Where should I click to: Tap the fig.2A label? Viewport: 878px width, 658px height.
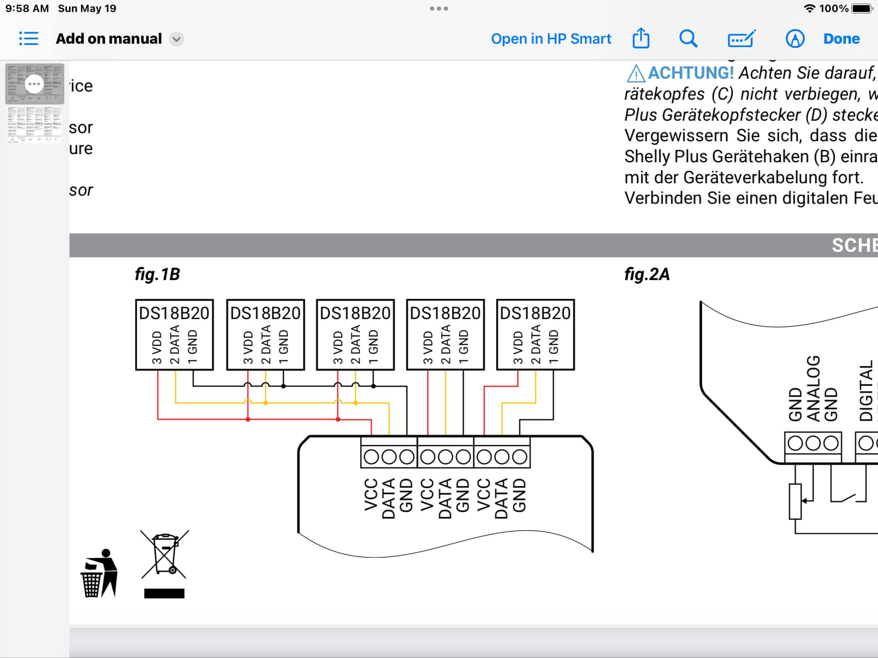click(647, 274)
